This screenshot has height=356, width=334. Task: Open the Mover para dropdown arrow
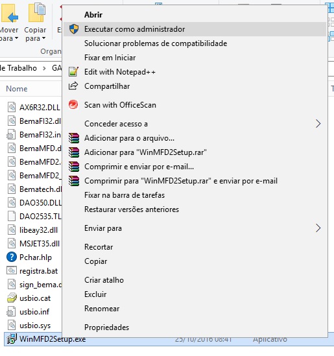pyautogui.click(x=16, y=38)
